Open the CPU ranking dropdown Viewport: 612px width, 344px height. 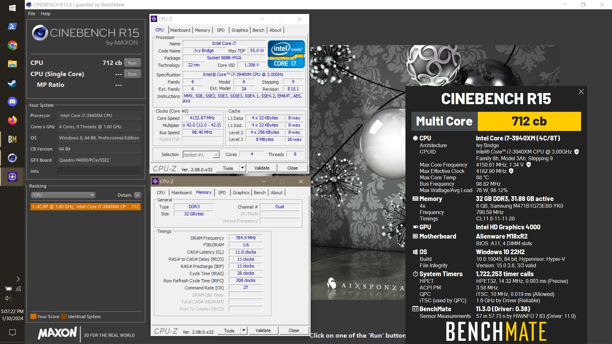point(63,195)
